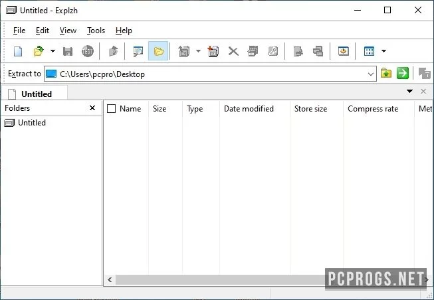Sort by Date modified column header
The height and width of the screenshot is (300, 434).
coord(255,109)
